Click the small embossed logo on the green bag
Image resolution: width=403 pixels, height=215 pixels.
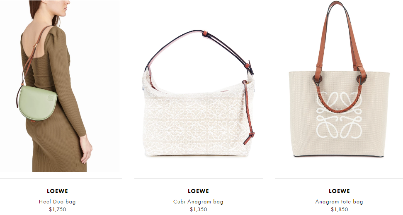[50, 98]
